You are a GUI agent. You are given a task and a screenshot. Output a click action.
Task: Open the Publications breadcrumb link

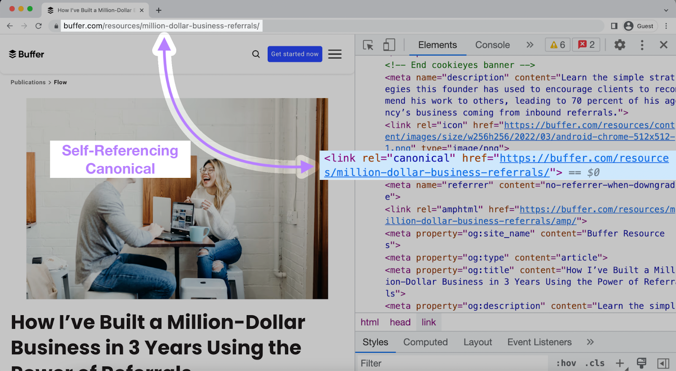click(28, 82)
